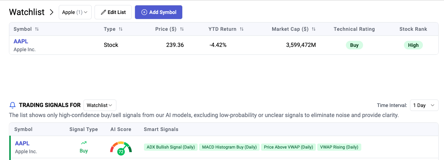Click the Price ($) sort arrows
The height and width of the screenshot is (160, 444).
click(x=182, y=29)
